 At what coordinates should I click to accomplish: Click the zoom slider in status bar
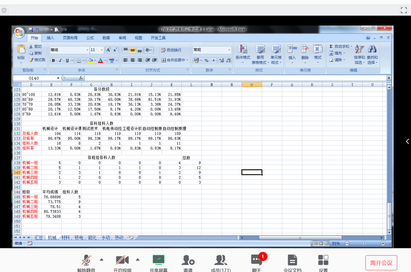point(363,243)
